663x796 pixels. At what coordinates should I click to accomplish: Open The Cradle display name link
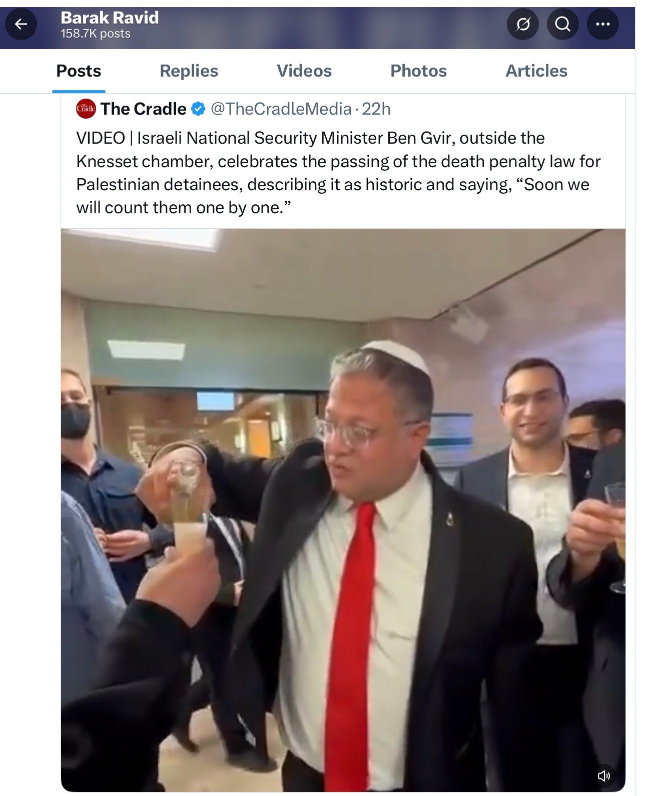pyautogui.click(x=144, y=109)
